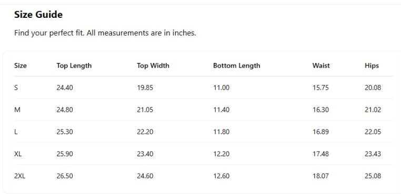Click the 20.08 hips cell for S
401x194 pixels.
point(373,88)
